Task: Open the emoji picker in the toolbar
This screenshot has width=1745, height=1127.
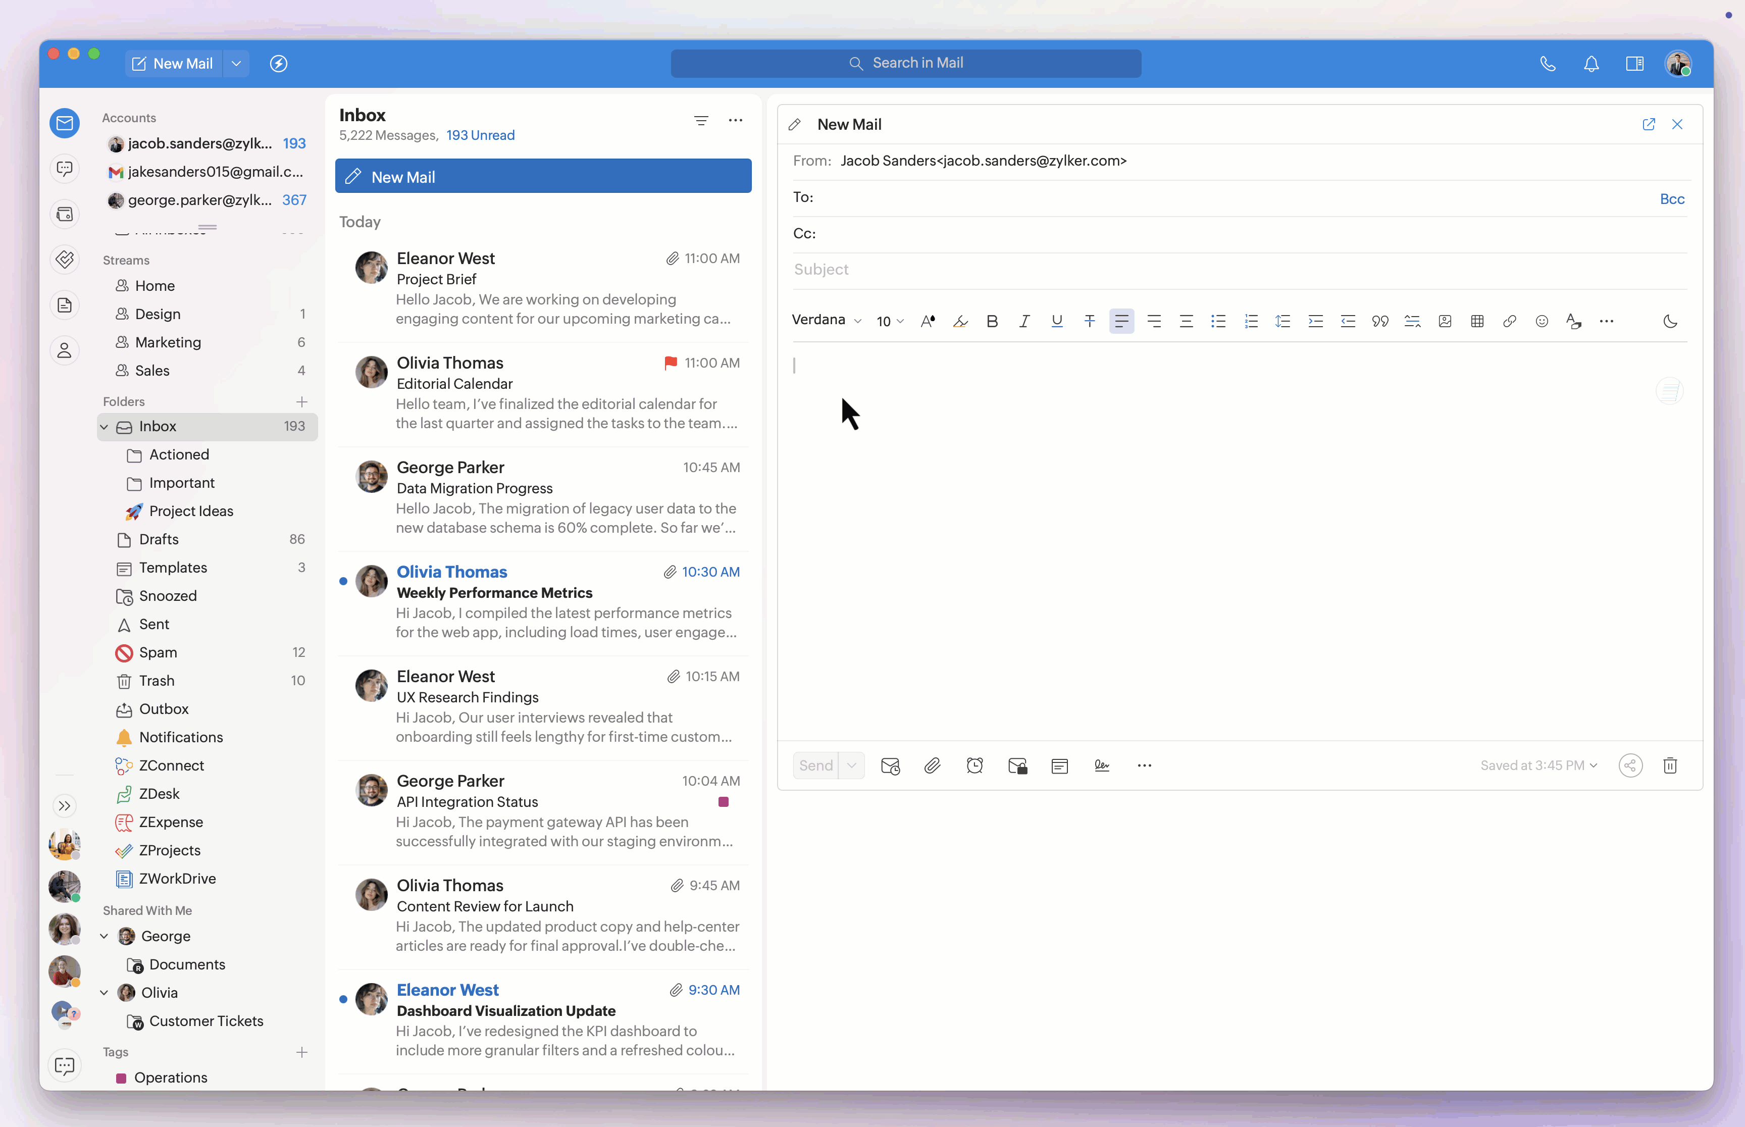Action: click(x=1542, y=321)
